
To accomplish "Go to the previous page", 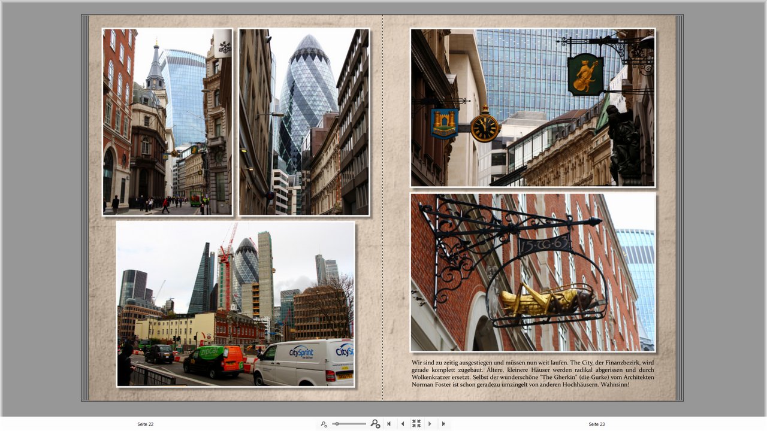I will pos(402,424).
